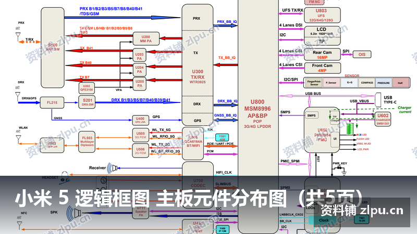
Task: Click the FLASH LED output label
Action: [x=363, y=139]
